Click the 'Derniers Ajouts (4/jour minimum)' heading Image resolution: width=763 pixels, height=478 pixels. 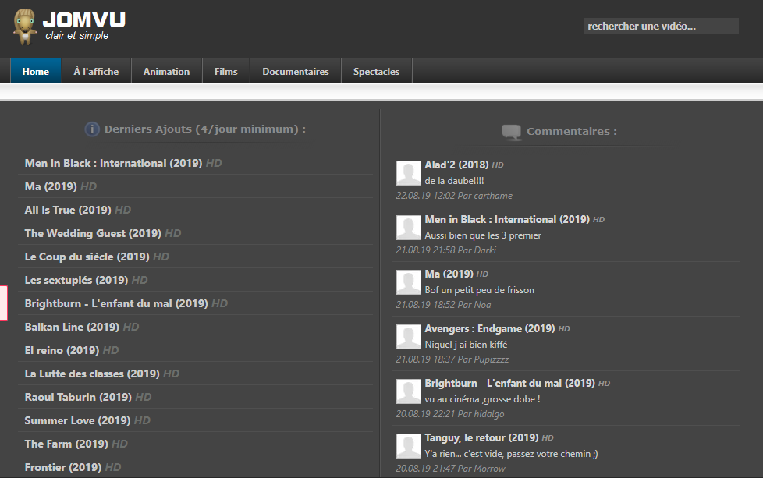(205, 129)
